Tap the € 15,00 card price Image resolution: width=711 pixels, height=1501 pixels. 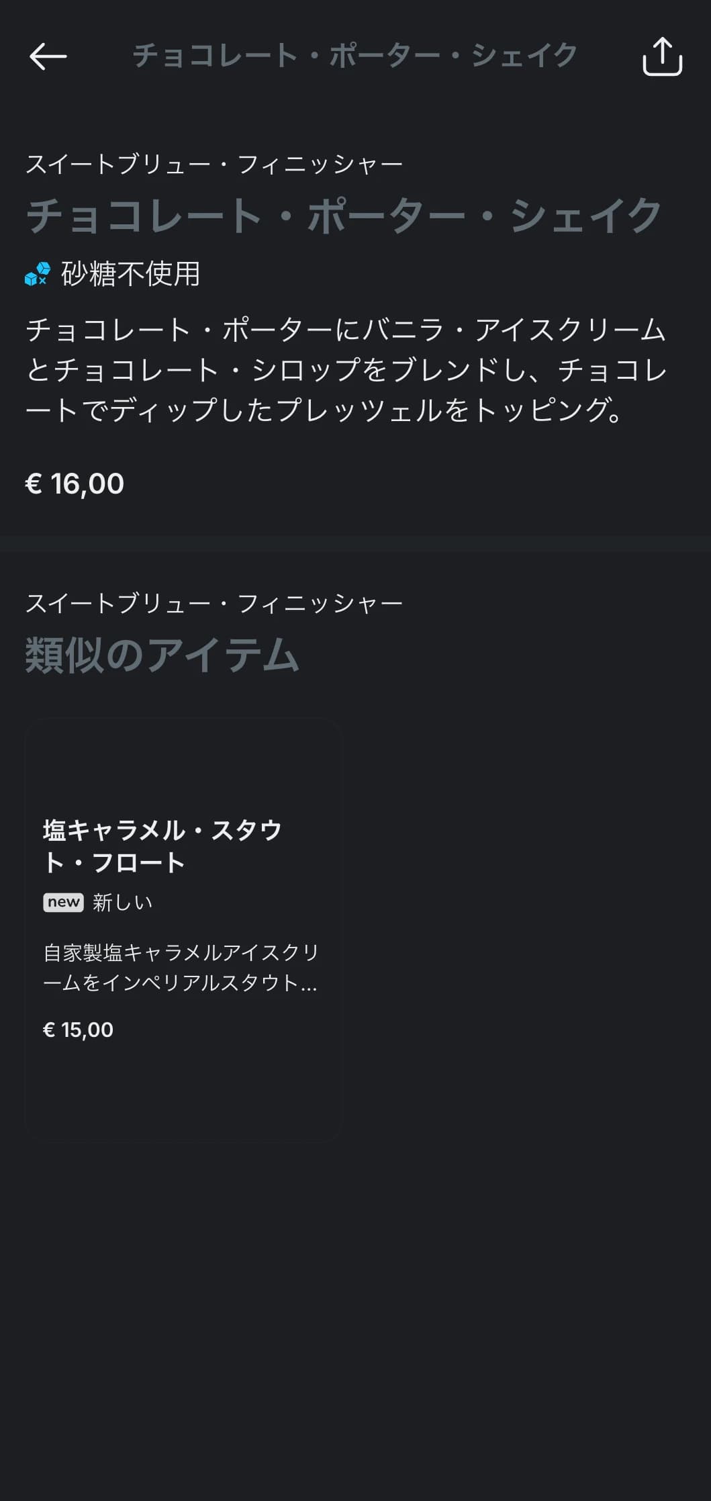[x=78, y=1030]
